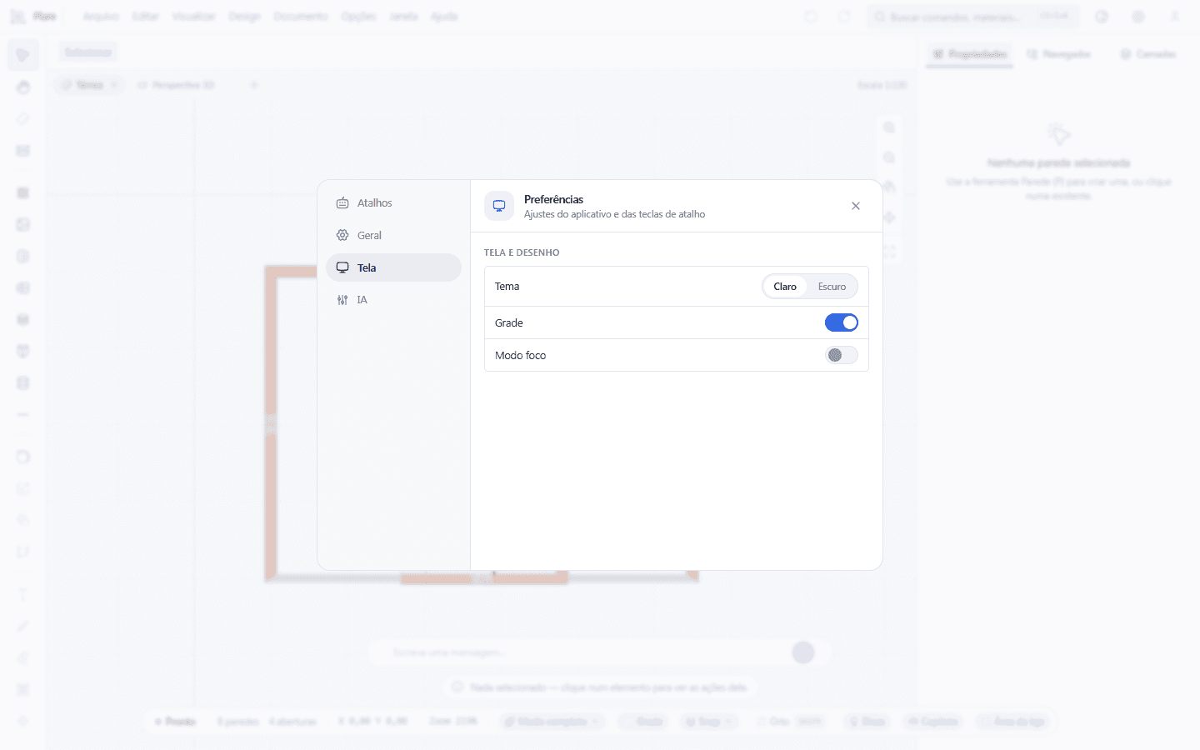This screenshot has height=750, width=1200.
Task: Open settings via top-right gear icon
Action: pos(1138,17)
